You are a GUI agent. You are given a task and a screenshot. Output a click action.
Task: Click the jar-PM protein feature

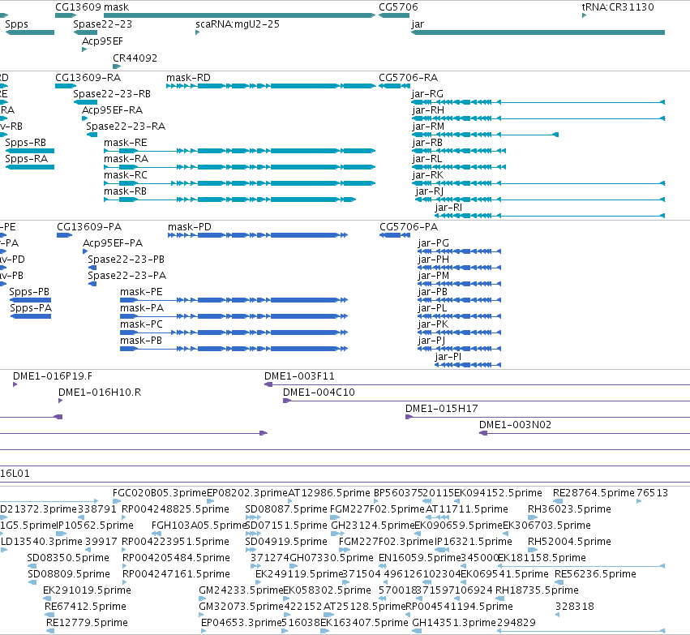click(x=459, y=284)
